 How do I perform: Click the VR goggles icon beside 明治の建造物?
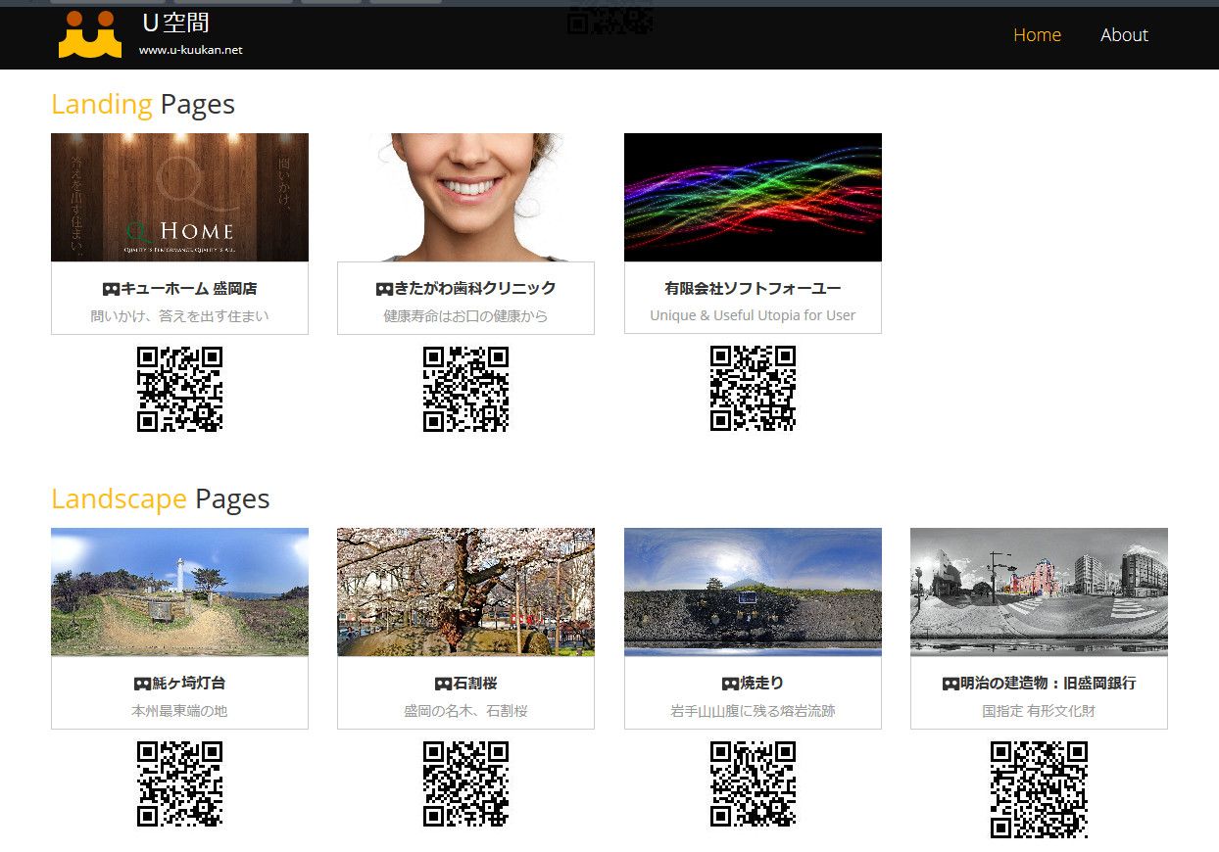[951, 684]
